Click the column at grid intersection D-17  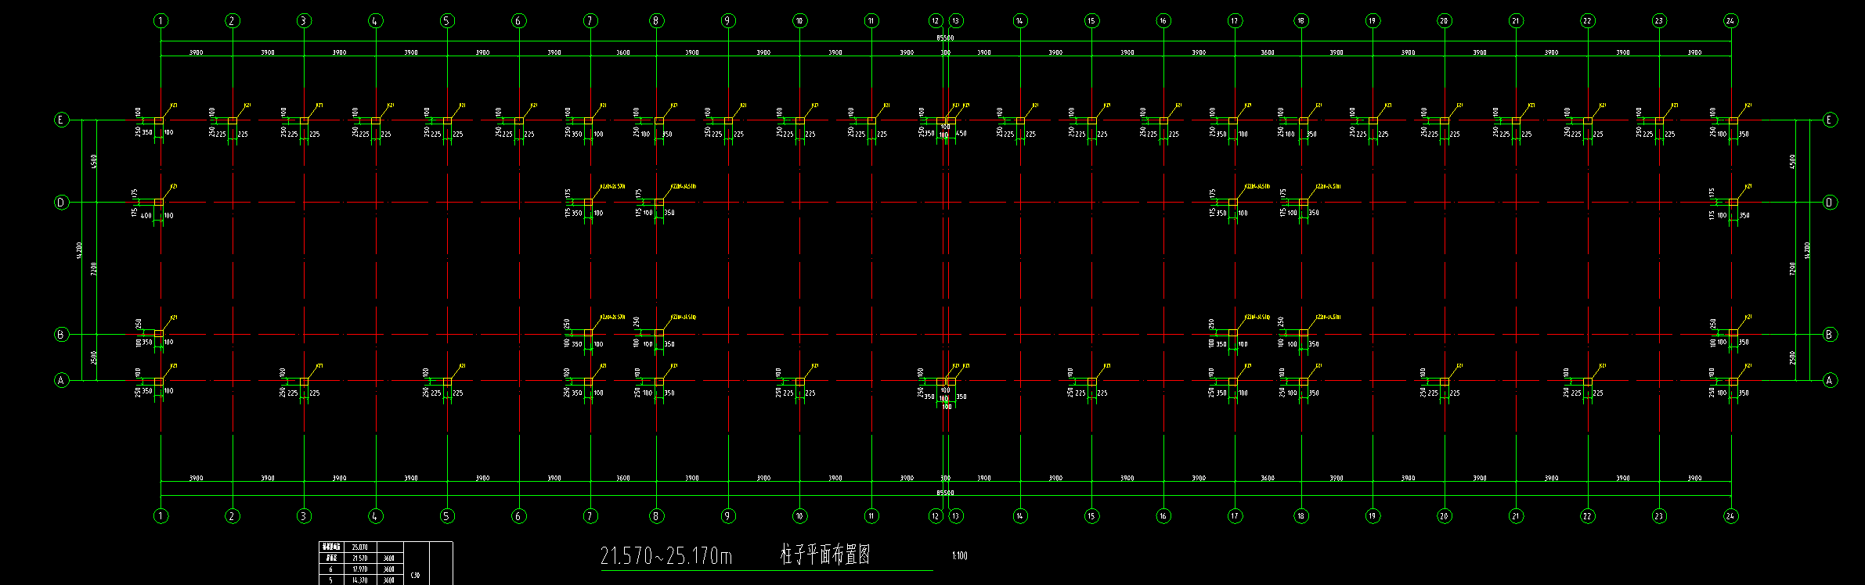[x=1232, y=203]
